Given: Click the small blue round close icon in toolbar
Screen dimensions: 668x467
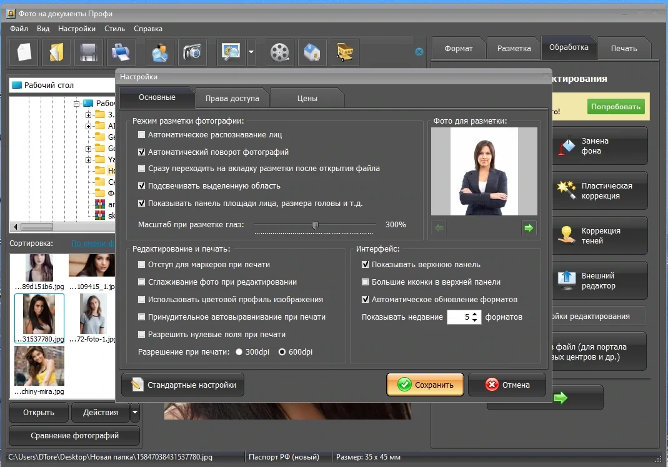Looking at the screenshot, I should click(x=419, y=52).
